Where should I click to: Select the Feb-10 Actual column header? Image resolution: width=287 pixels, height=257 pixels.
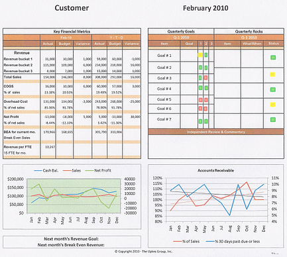48,44
